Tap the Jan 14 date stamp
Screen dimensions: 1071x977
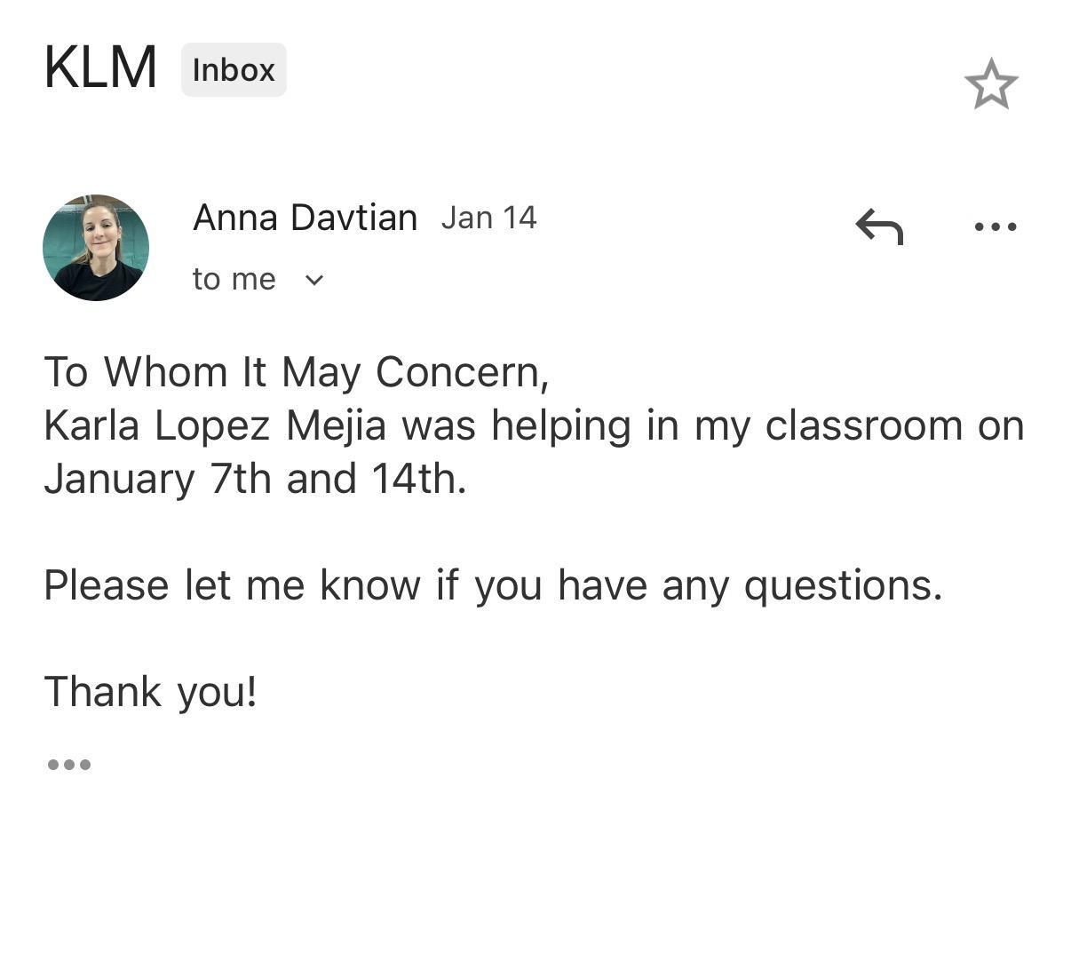(x=488, y=218)
